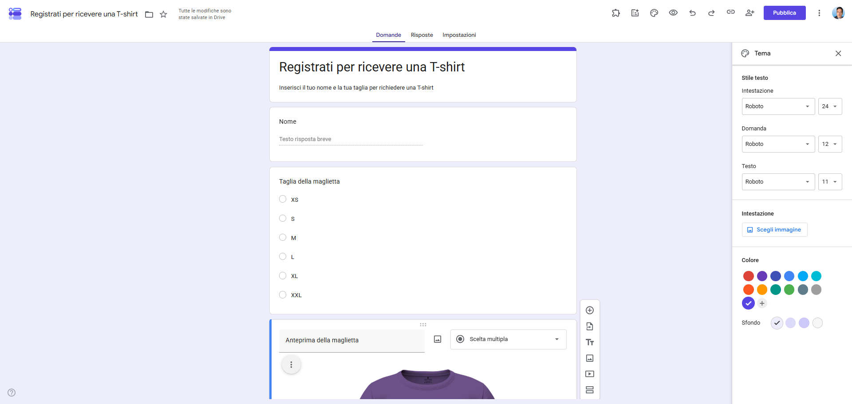Add a section from the floating toolbar
852x404 pixels.
(590, 390)
